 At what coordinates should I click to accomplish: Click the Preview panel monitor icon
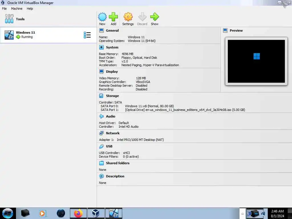225,30
